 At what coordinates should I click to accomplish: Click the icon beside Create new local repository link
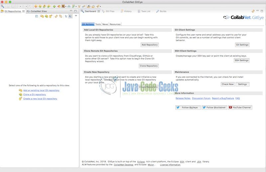20,99
